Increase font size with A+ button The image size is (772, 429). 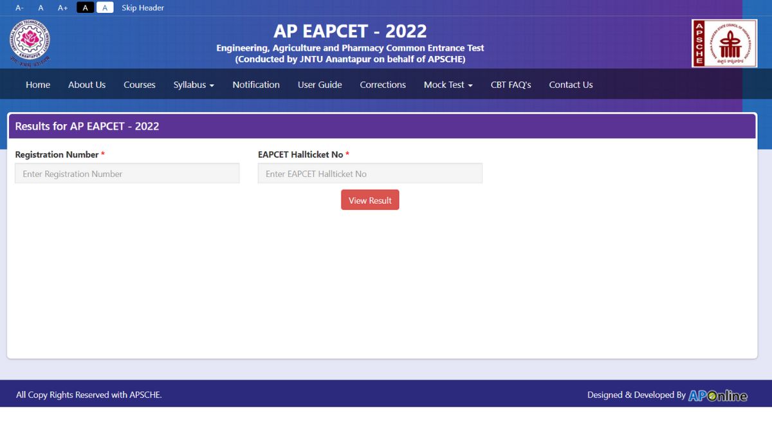tap(62, 8)
